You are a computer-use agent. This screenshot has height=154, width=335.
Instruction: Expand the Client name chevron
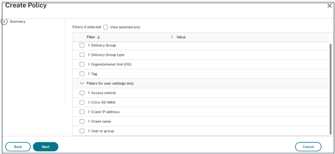click(x=89, y=121)
